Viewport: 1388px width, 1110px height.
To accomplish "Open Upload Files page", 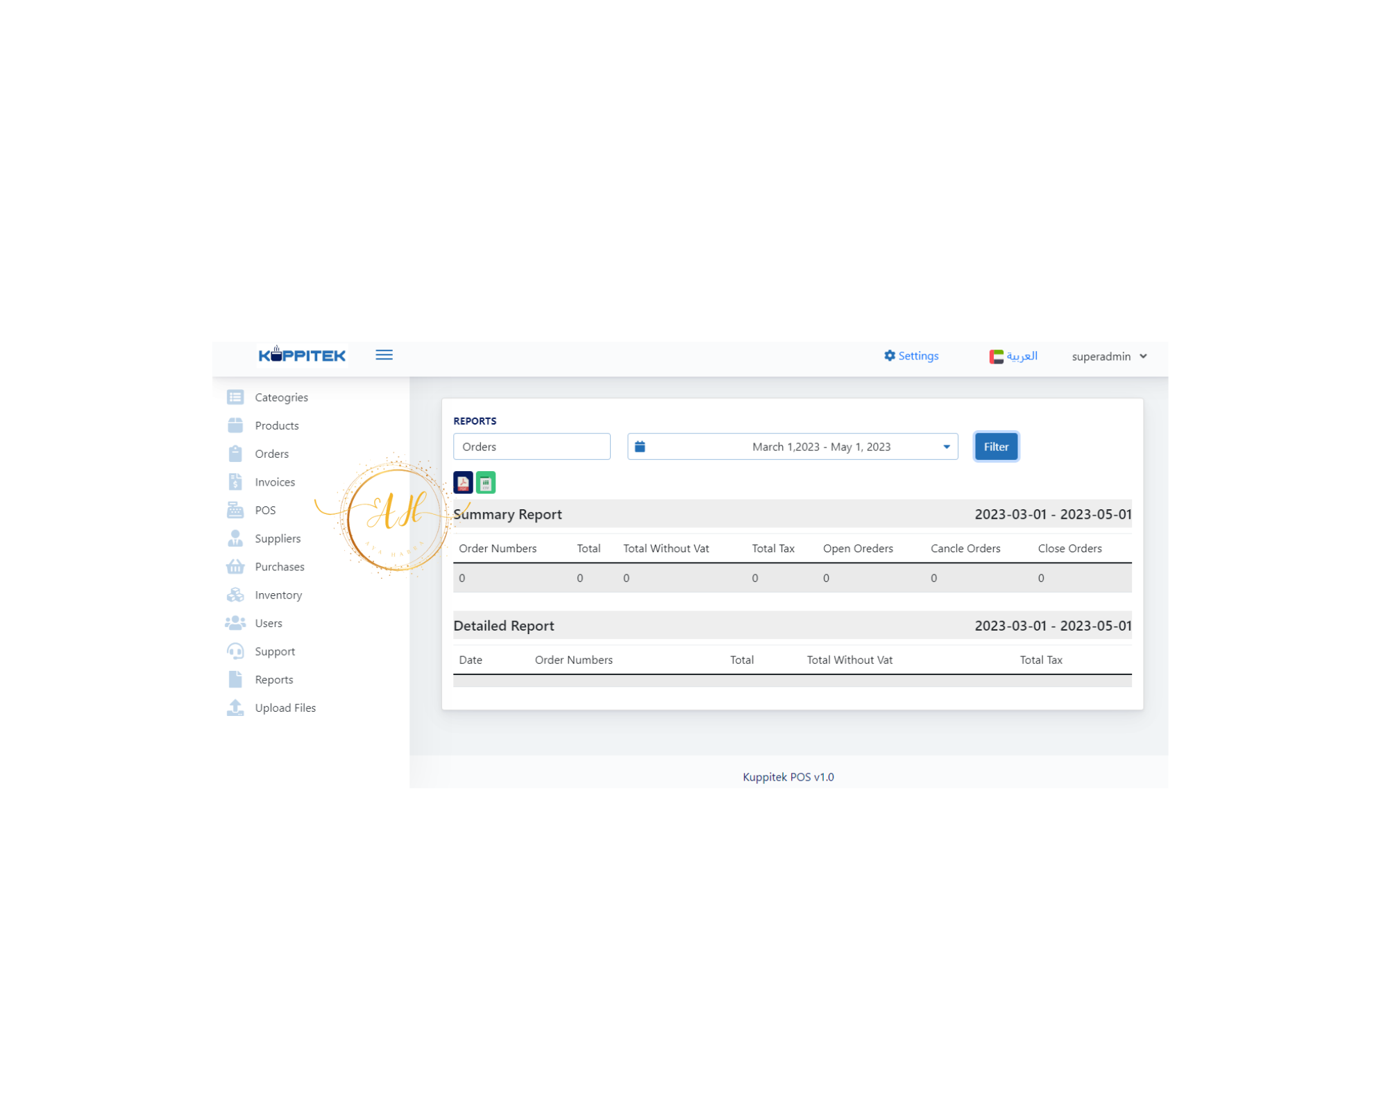I will pyautogui.click(x=285, y=708).
